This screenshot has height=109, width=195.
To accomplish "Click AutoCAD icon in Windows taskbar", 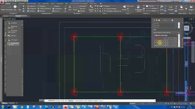I will [x=66, y=107].
